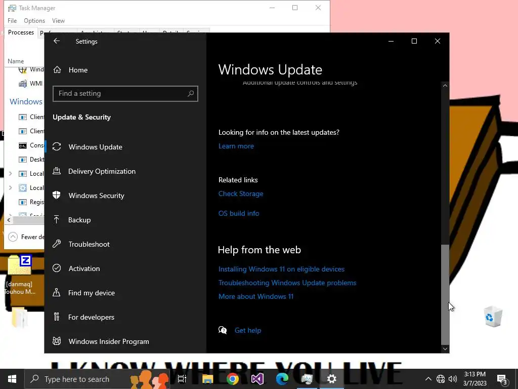
Task: Select the partly hidden desktop folder below Touhou
Action: coord(20,318)
